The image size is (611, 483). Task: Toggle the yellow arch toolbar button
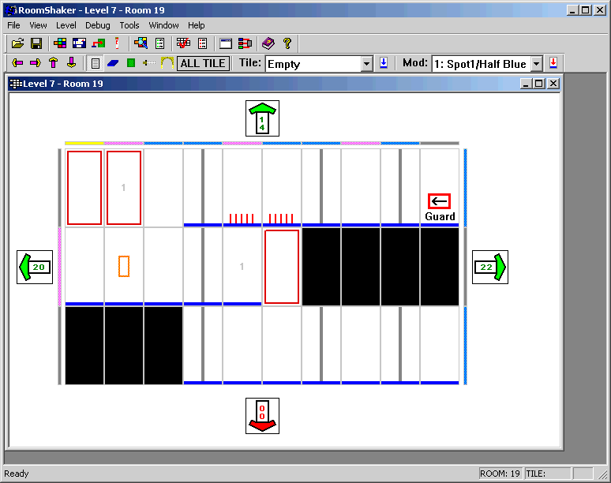[167, 63]
